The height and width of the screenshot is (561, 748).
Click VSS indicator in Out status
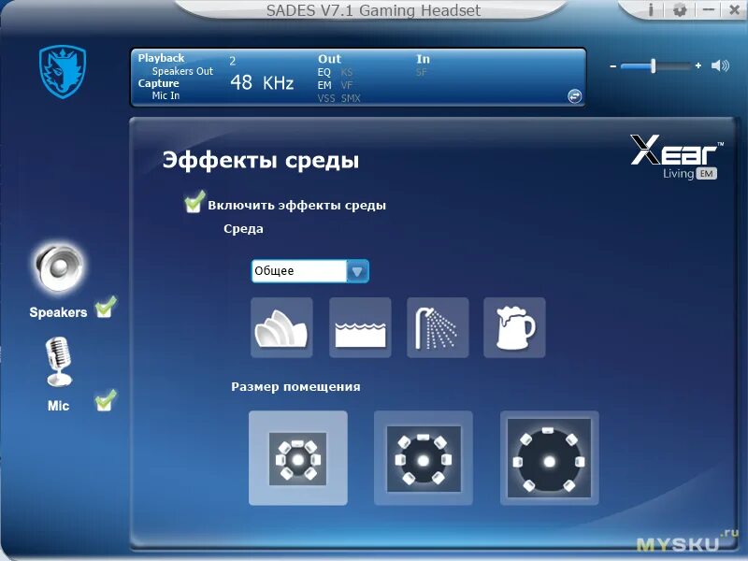point(326,98)
